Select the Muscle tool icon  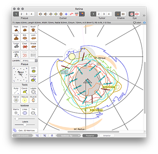click(x=33, y=99)
